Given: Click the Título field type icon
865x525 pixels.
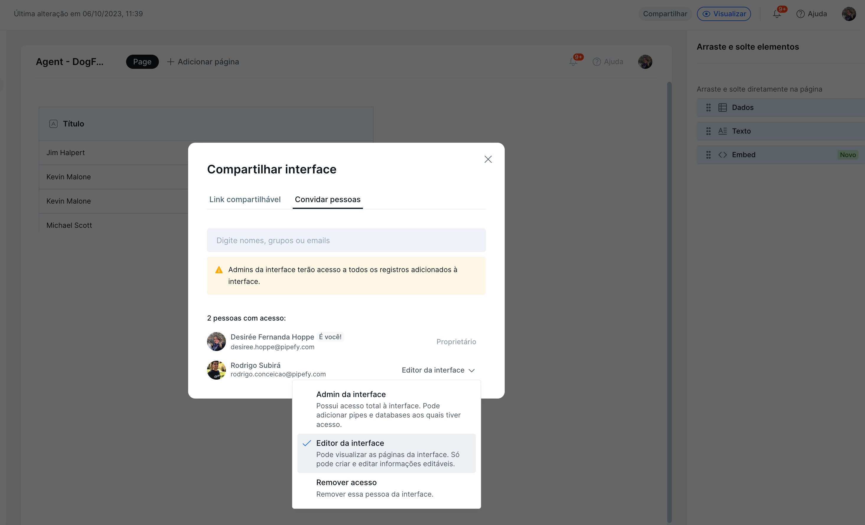Looking at the screenshot, I should pos(53,123).
